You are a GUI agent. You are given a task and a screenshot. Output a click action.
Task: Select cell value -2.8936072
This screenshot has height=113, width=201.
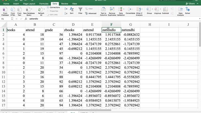[x=131, y=96]
